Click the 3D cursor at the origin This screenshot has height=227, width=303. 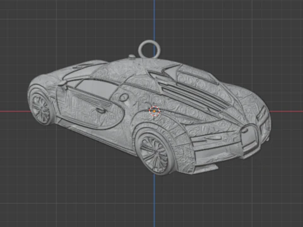(x=154, y=111)
